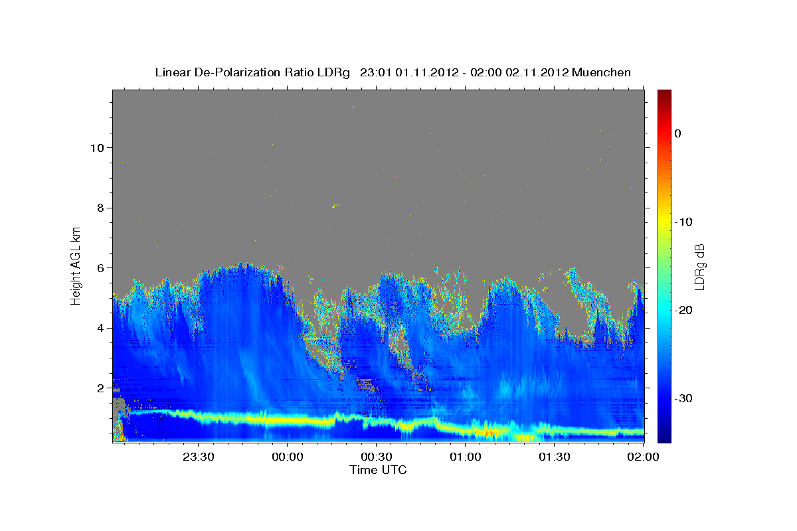
Task: Click the colorbar value -20
Action: click(683, 310)
